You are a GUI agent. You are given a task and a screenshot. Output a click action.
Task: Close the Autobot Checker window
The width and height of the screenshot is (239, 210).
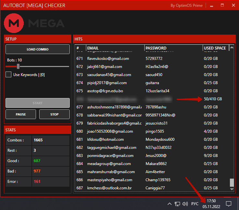pos(233,6)
